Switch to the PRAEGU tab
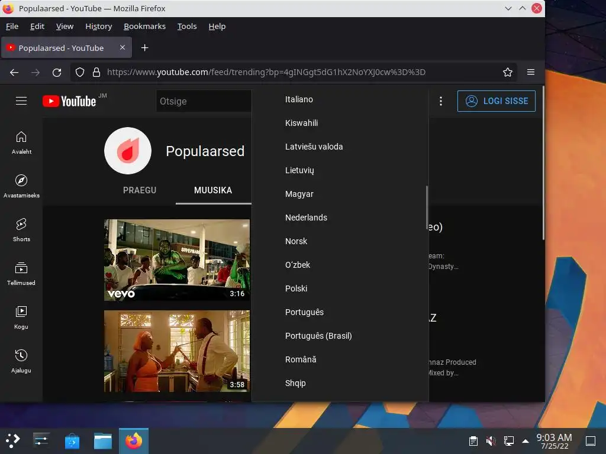This screenshot has width=606, height=454. click(x=140, y=190)
